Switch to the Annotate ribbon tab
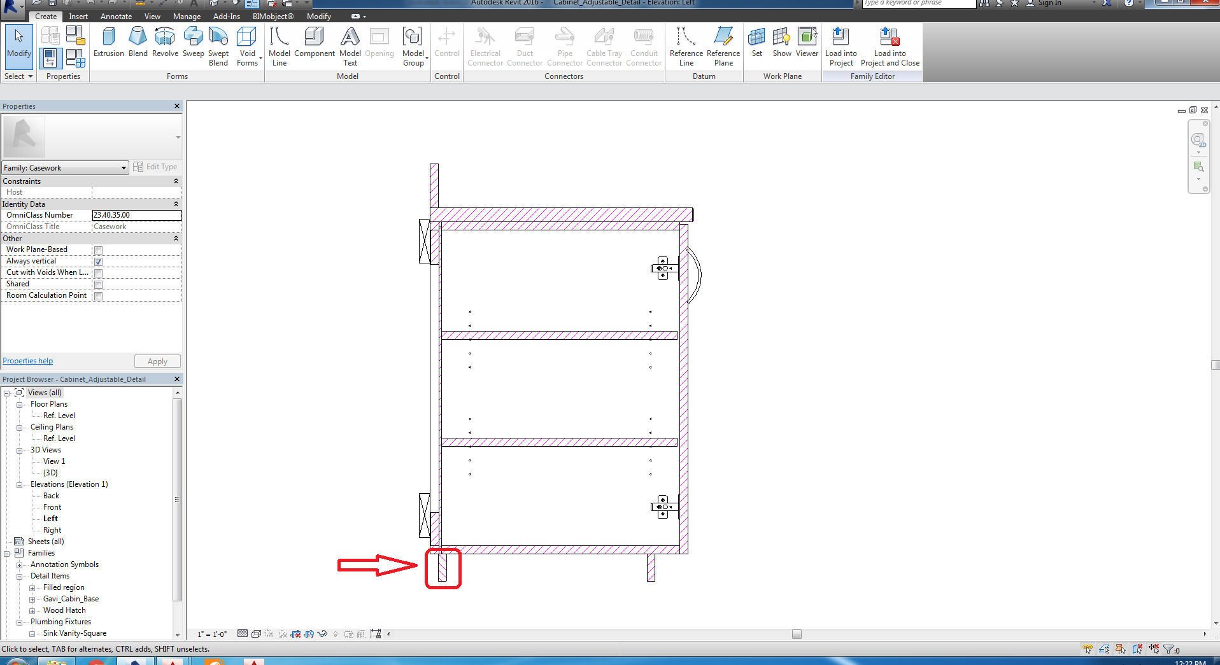The width and height of the screenshot is (1220, 665). [x=116, y=16]
